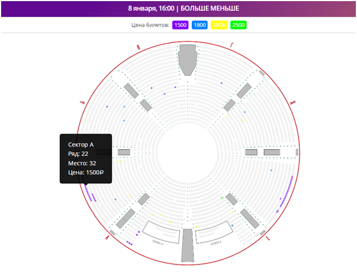The width and height of the screenshot is (357, 273).
Task: Open the ЛОЖА А box area
Action: [x=159, y=232]
